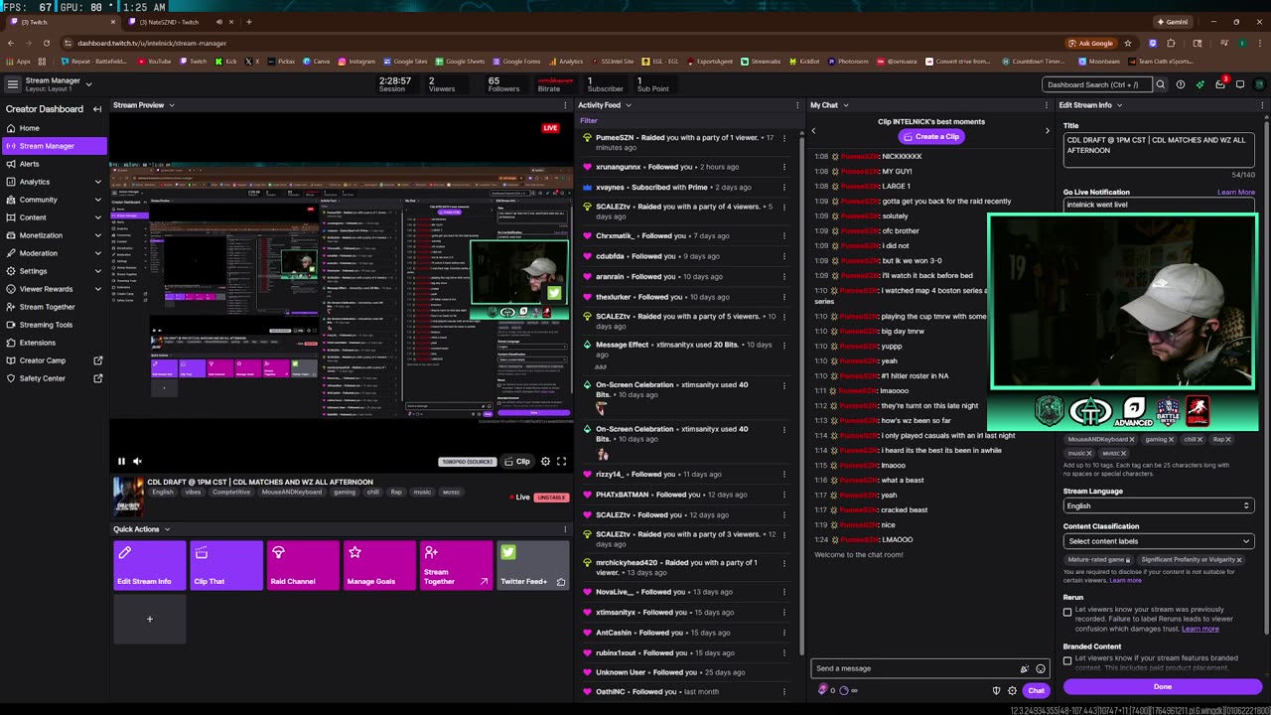The height and width of the screenshot is (715, 1271).
Task: Open stream preview player settings gear
Action: (x=545, y=461)
